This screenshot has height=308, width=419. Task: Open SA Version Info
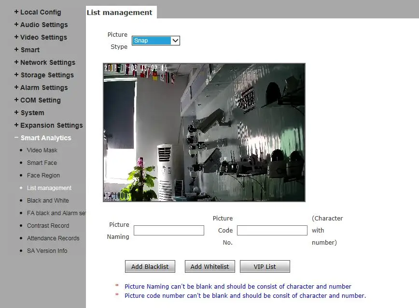point(47,251)
